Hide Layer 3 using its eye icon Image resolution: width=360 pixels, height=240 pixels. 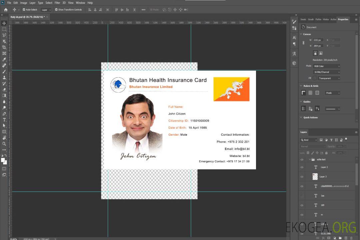coord(302,177)
